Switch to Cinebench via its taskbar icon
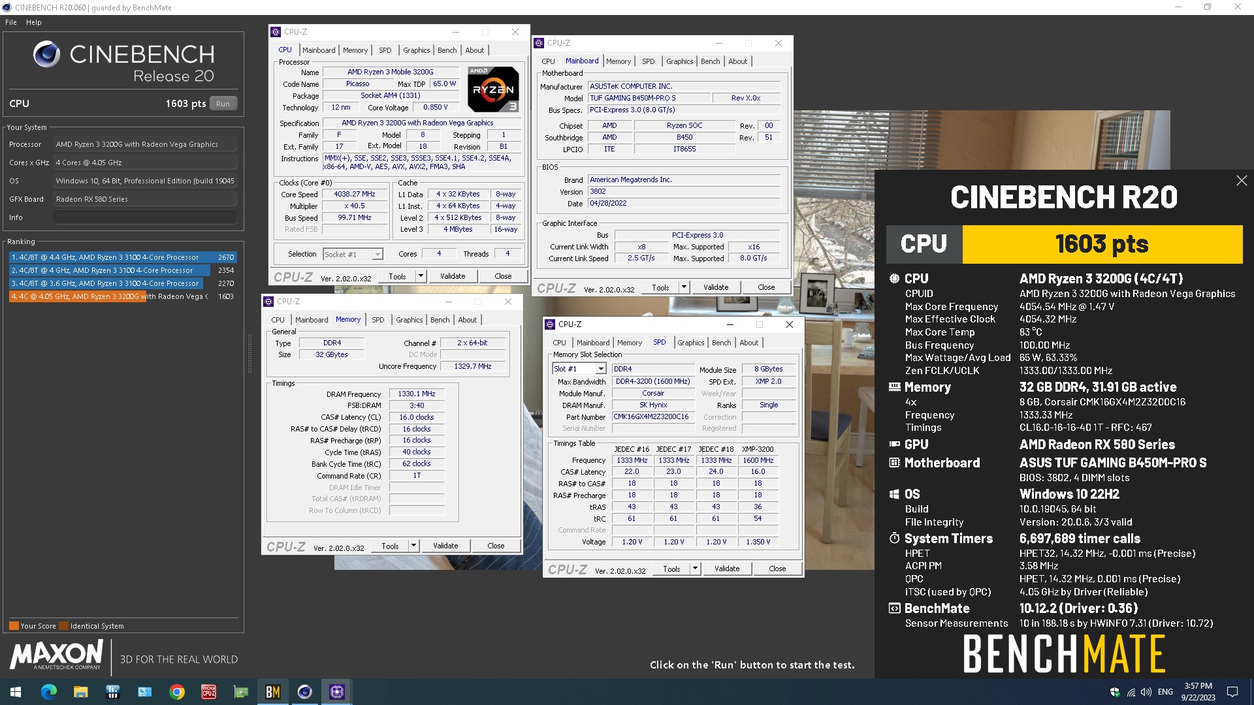Viewport: 1254px width, 705px height. [305, 692]
